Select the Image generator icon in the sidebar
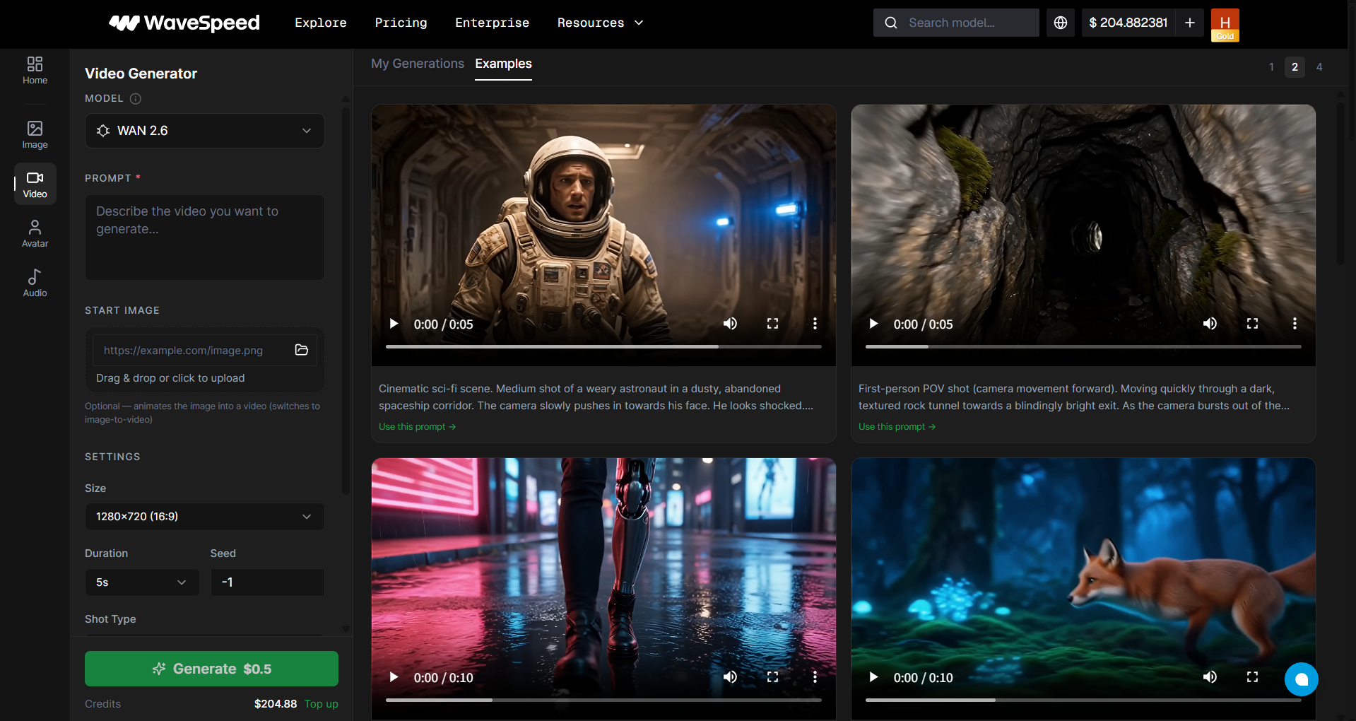Screen dimensions: 1356x721 point(35,134)
